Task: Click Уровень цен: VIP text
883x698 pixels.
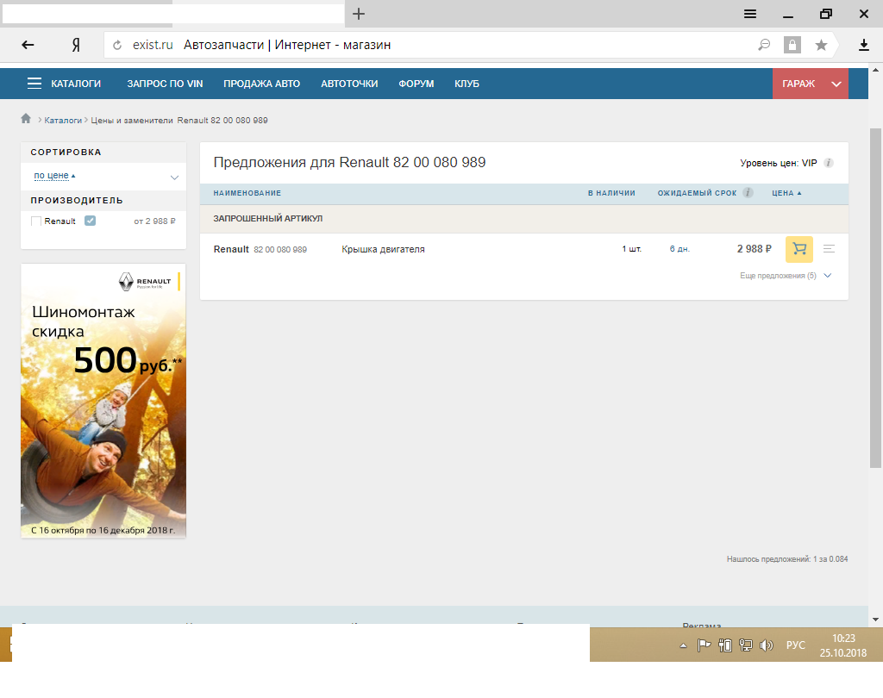Action: coord(779,163)
